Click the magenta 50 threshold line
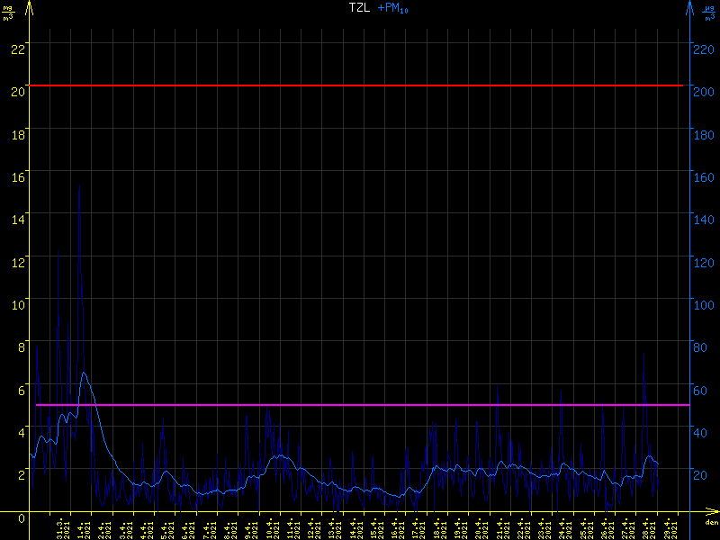Screen dimensions: 720x540 [x=360, y=405]
